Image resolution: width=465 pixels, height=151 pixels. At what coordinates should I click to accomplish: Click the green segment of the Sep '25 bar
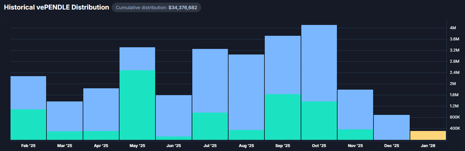283,117
